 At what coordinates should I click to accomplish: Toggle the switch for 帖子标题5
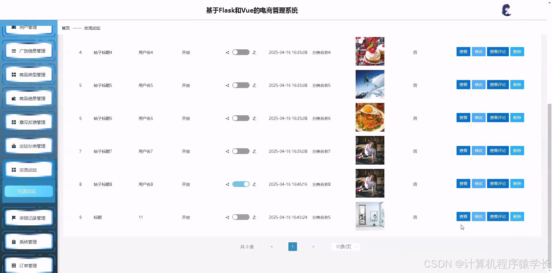(x=241, y=85)
